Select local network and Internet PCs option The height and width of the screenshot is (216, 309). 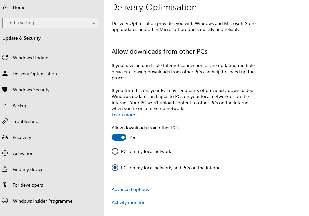pos(115,168)
